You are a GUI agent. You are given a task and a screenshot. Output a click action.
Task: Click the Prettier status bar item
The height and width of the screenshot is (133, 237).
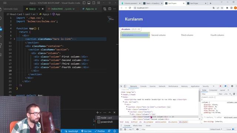tap(100, 131)
